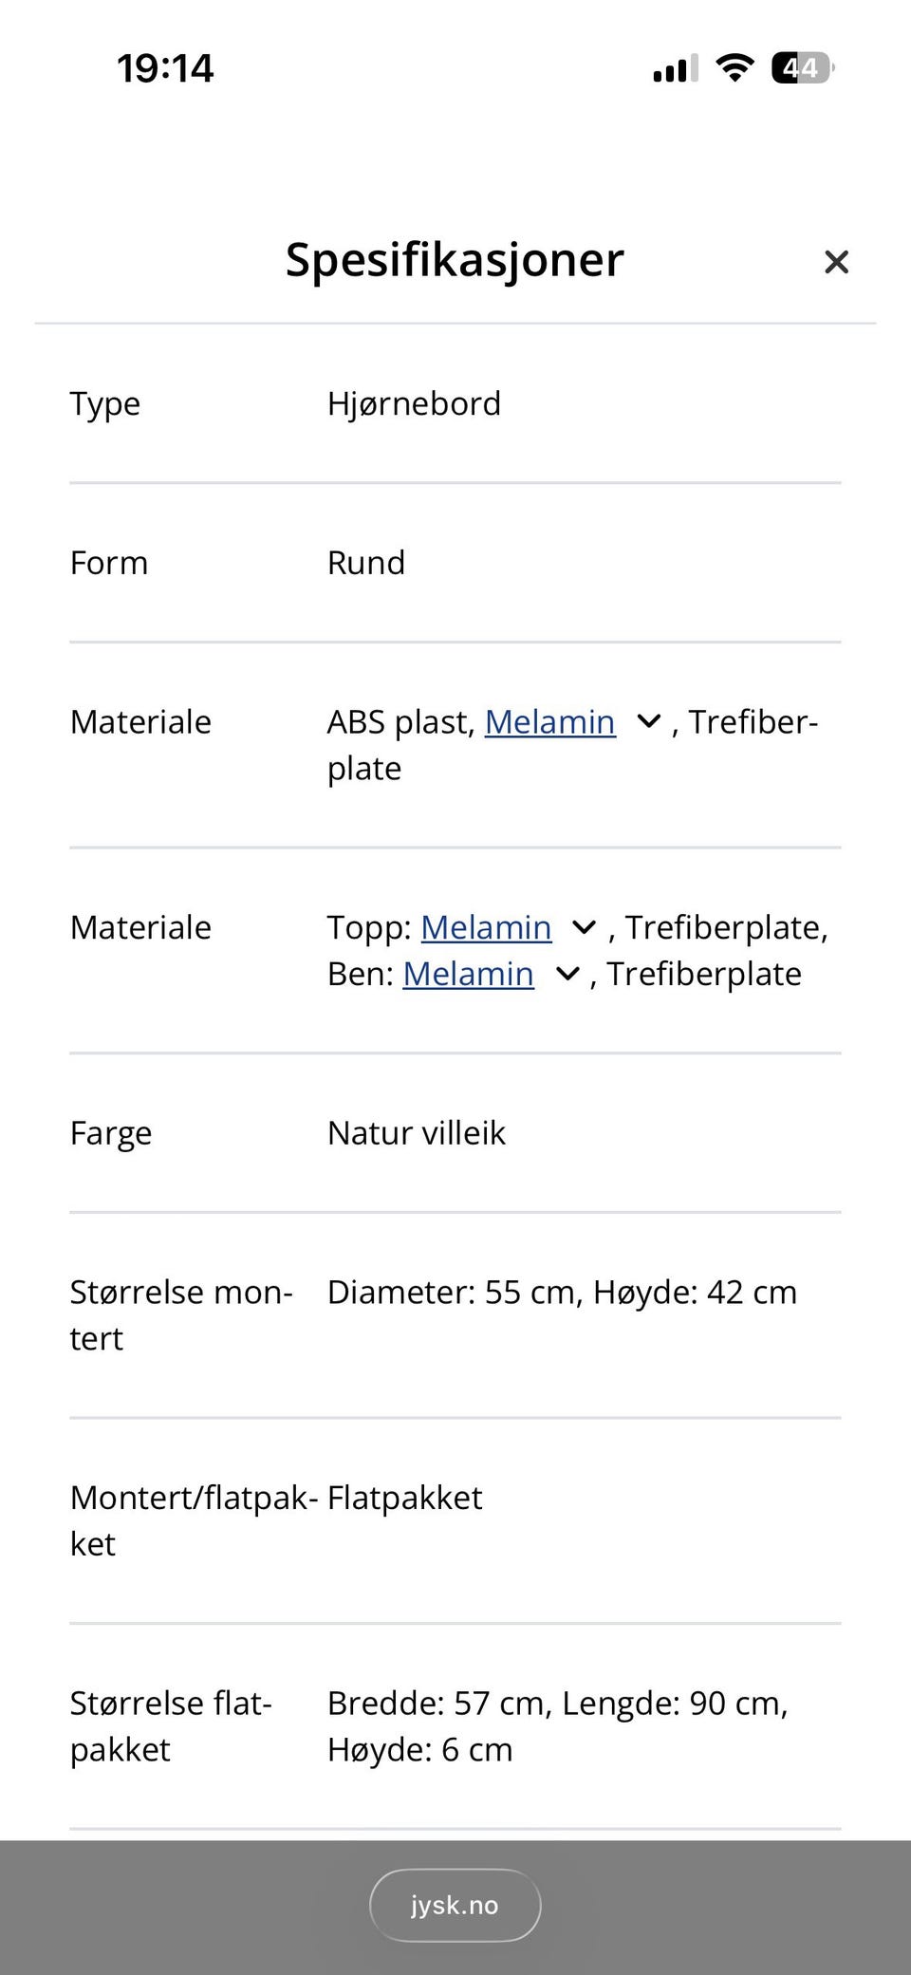The width and height of the screenshot is (911, 1975).
Task: Select the Farge value Natur villeik
Action: tap(416, 1132)
